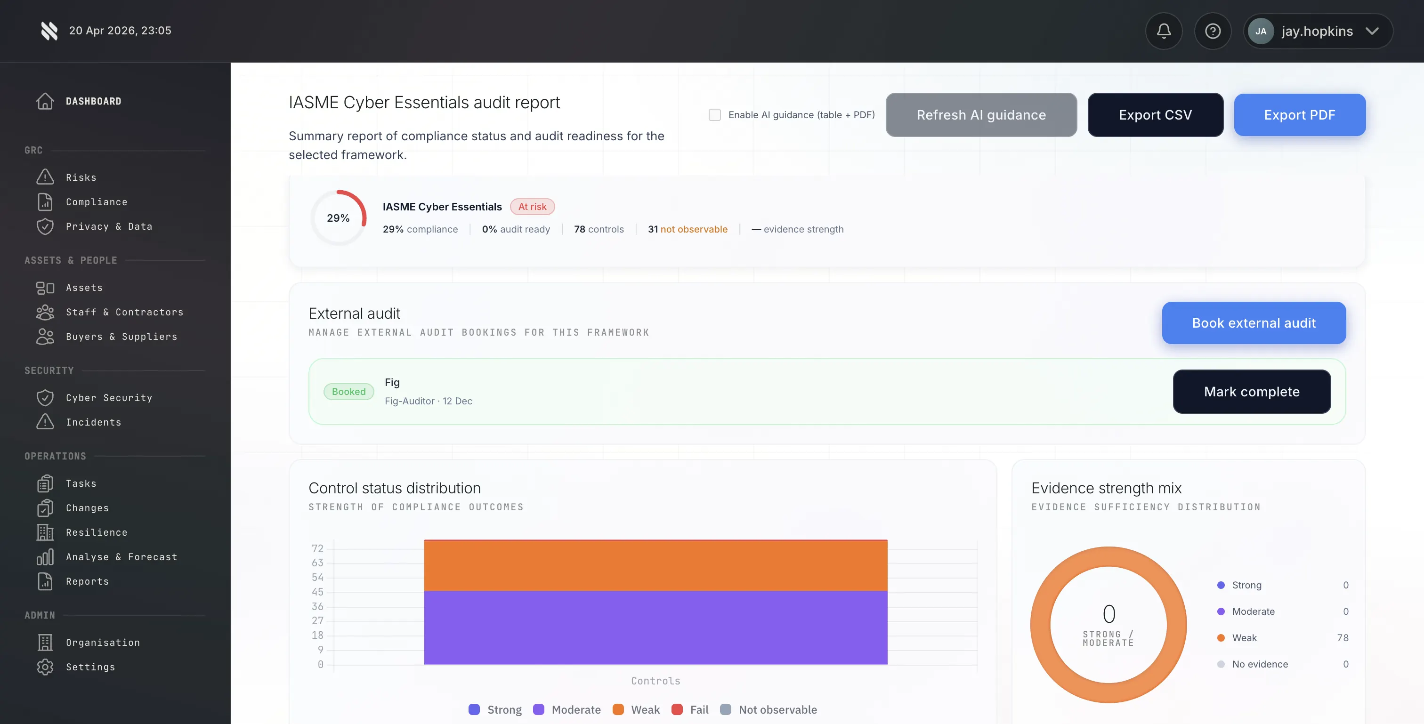Enable AI guidance checkbox
The height and width of the screenshot is (724, 1424).
pos(714,114)
